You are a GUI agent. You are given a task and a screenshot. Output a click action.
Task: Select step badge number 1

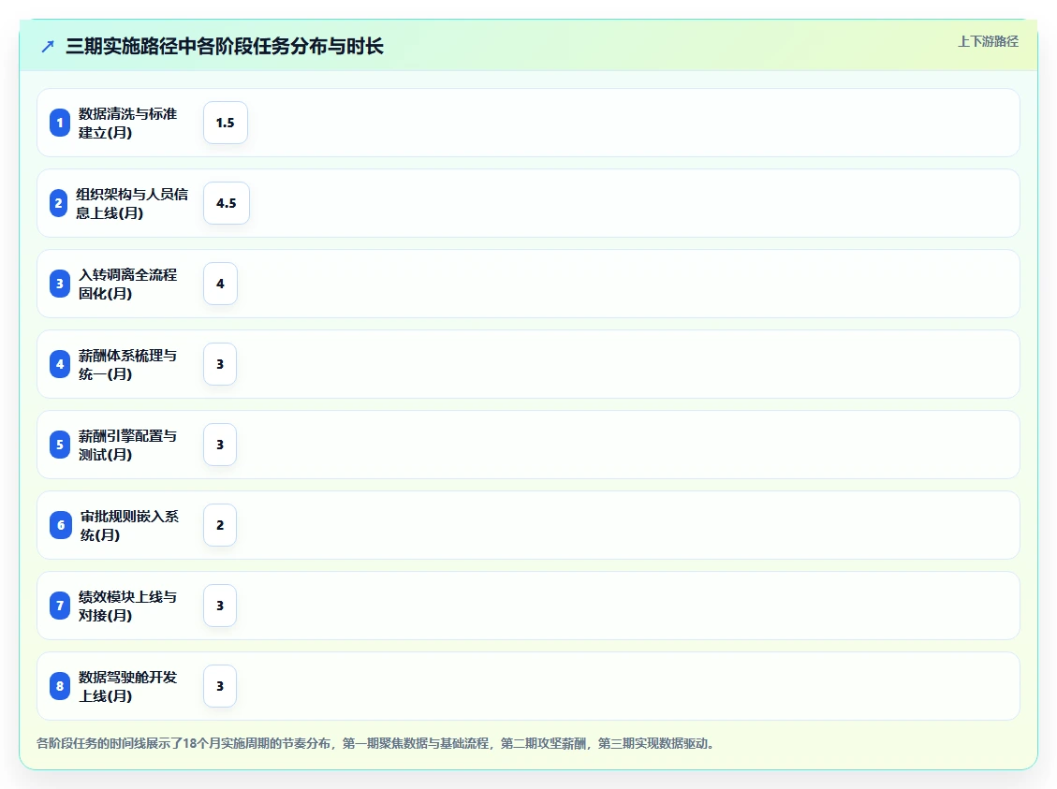(x=60, y=123)
